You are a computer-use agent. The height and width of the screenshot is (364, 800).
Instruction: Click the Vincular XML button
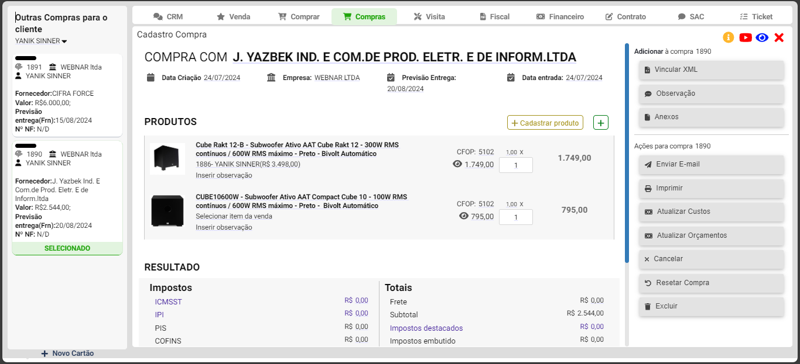tap(711, 70)
